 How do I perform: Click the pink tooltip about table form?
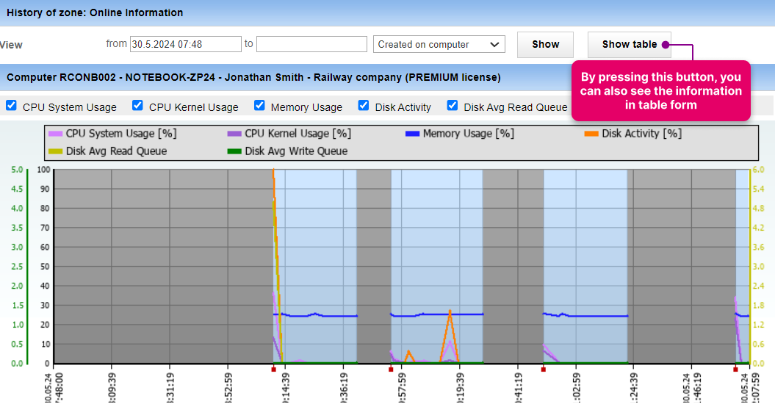point(661,91)
